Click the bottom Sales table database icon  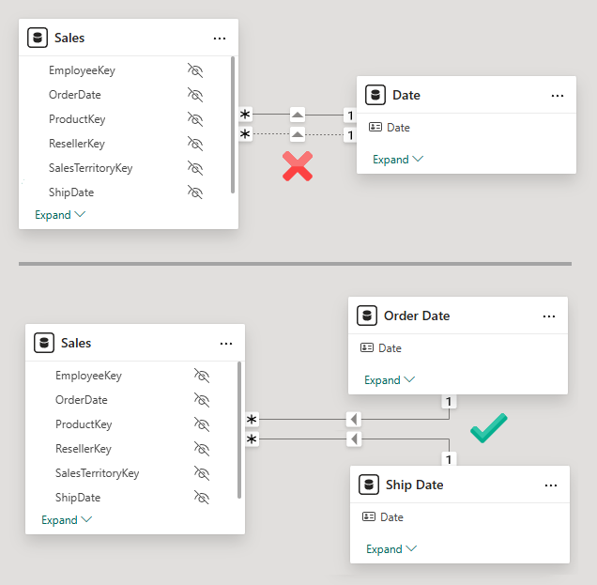(44, 343)
